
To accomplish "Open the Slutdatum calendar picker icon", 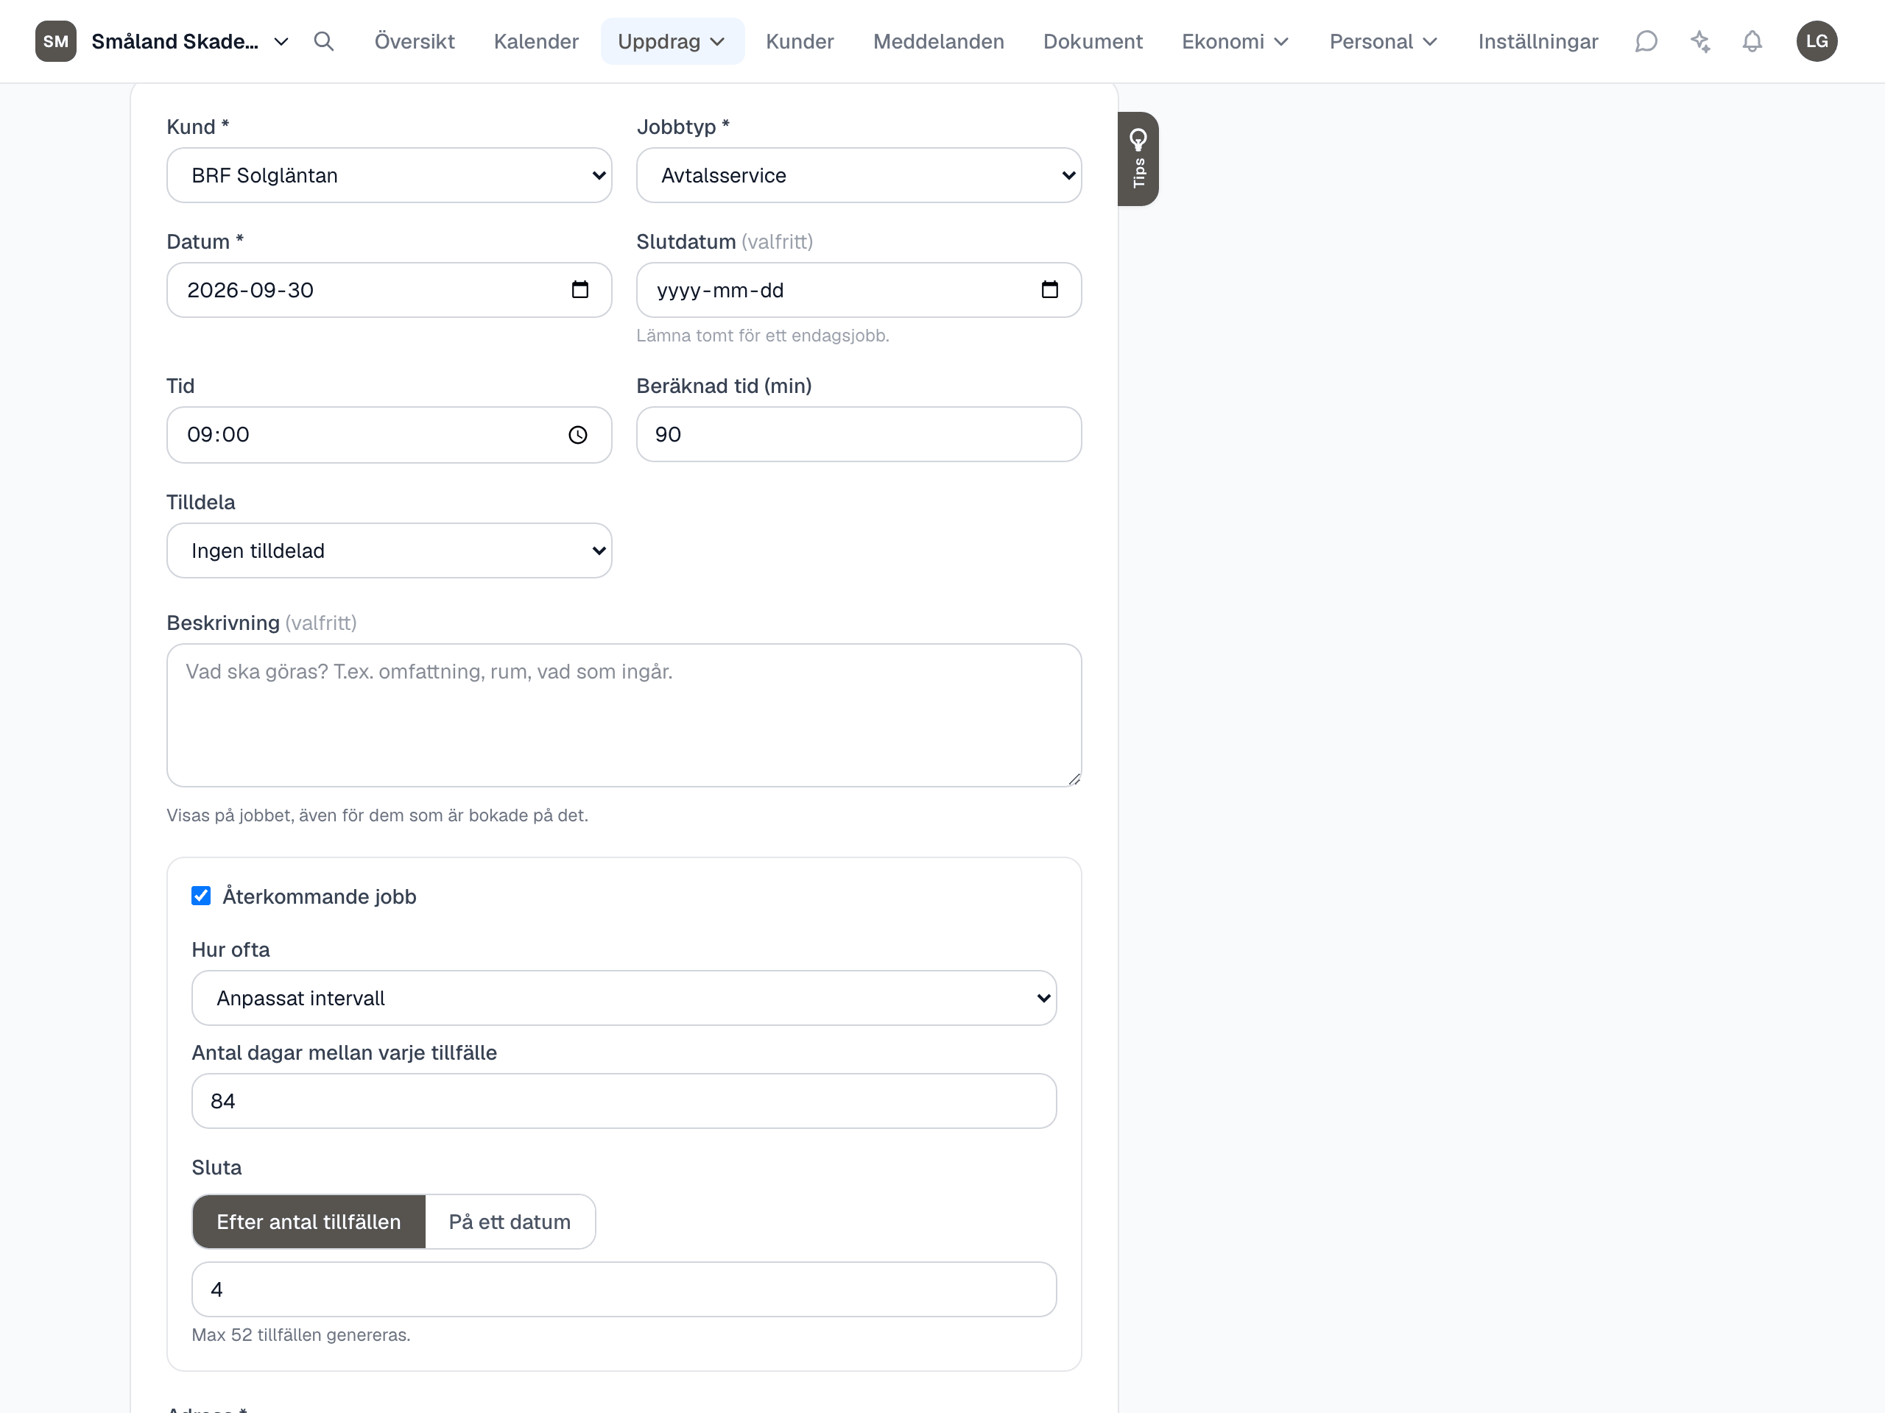I will pos(1050,289).
